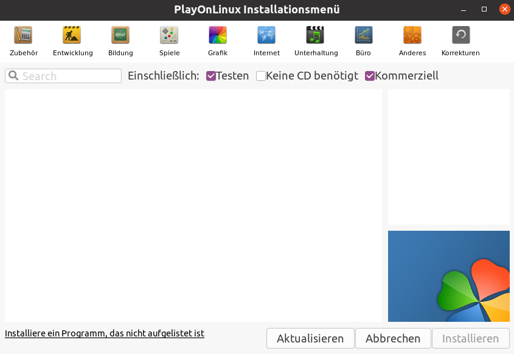Close the PlayOnLinux Installationsmenü window
The width and height of the screenshot is (514, 354).
[x=505, y=9]
